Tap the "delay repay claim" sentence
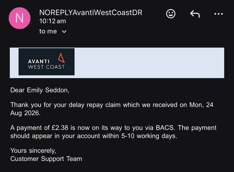This screenshot has width=234, height=172. pyautogui.click(x=112, y=109)
